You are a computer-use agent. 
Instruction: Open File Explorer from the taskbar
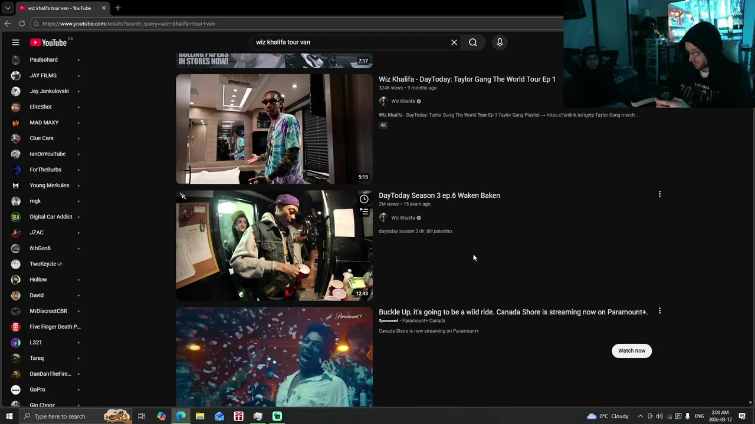[200, 416]
